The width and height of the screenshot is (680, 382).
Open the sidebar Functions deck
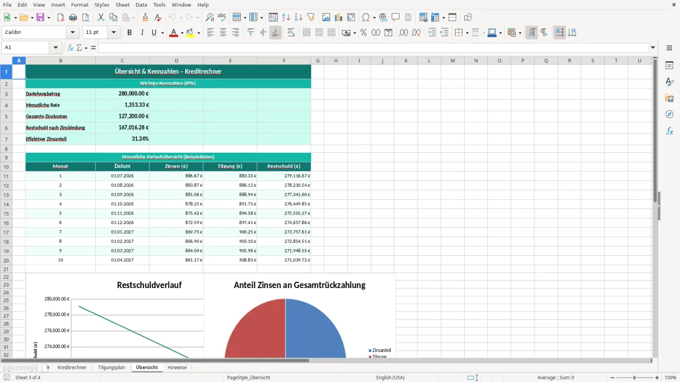coord(669,131)
